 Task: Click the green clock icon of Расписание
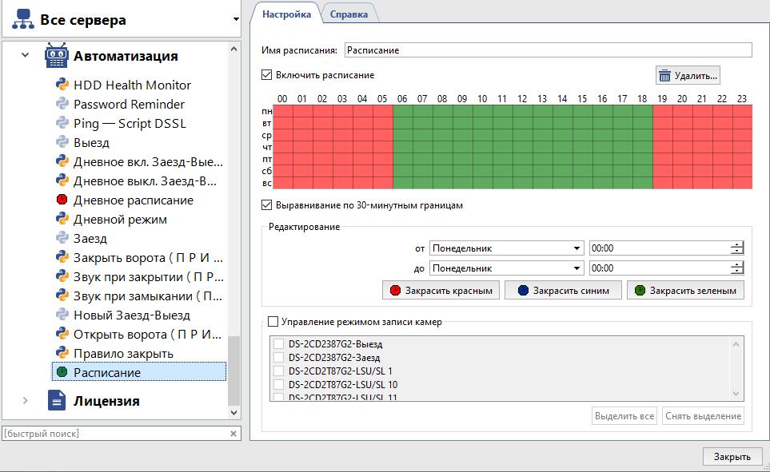pyautogui.click(x=62, y=373)
